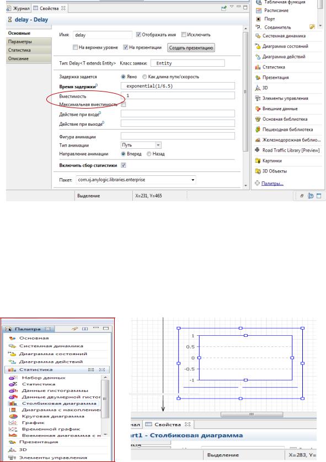Enable the Исключить checkbox
The image size is (326, 462).
point(184,35)
